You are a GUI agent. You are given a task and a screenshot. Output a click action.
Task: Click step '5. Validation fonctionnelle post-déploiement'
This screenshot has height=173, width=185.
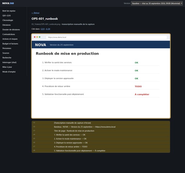(63, 94)
